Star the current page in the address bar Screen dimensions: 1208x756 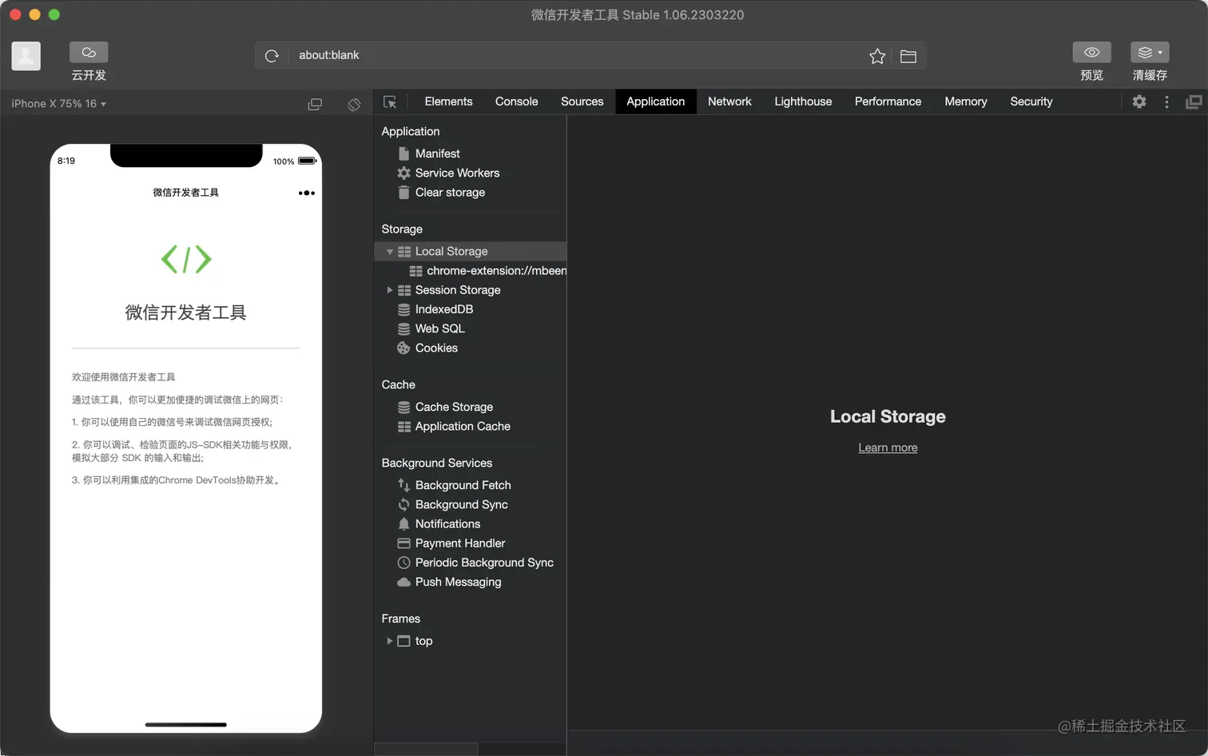[x=876, y=55]
